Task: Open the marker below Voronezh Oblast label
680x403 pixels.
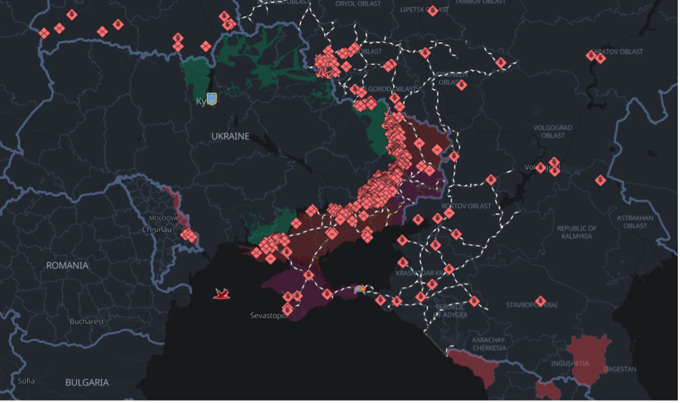Action: [x=461, y=85]
